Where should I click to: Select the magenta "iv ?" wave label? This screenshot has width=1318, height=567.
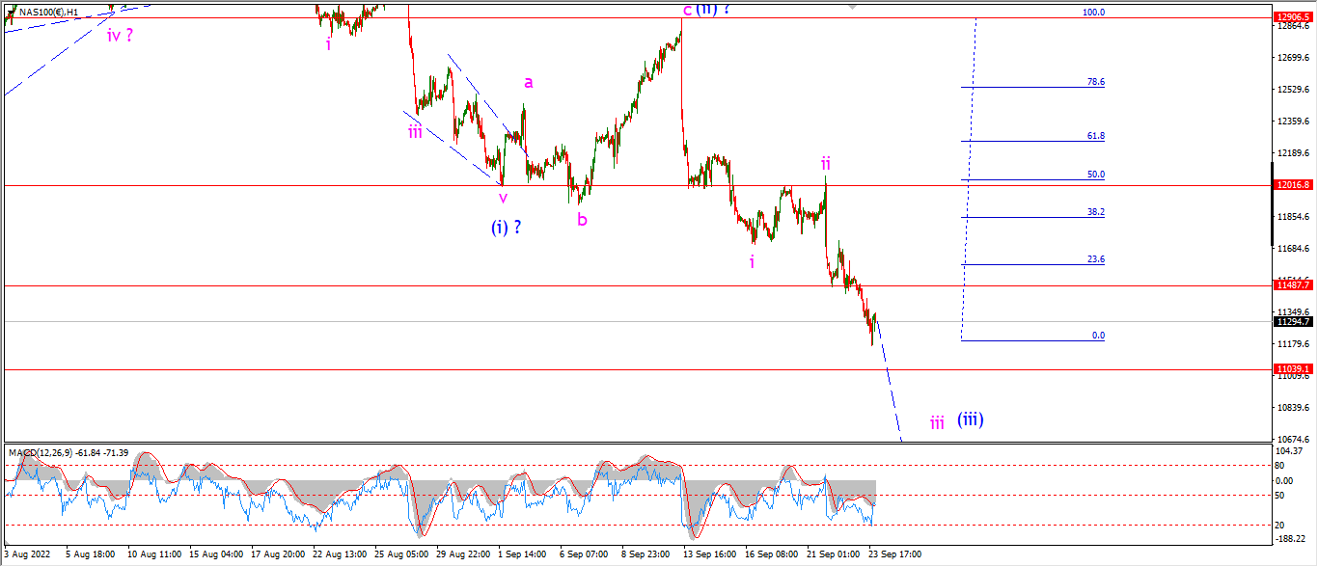121,36
